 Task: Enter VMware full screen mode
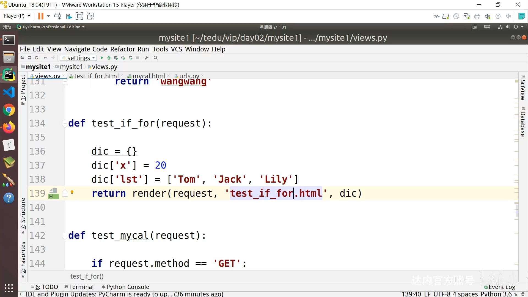click(x=79, y=16)
